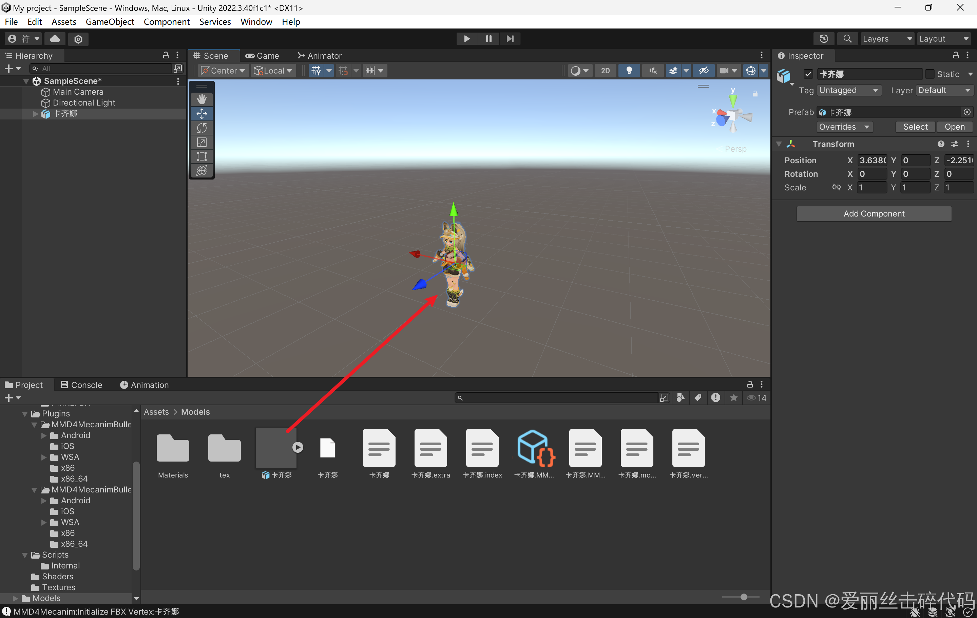Switch to the Game tab
This screenshot has height=618, width=977.
point(262,56)
